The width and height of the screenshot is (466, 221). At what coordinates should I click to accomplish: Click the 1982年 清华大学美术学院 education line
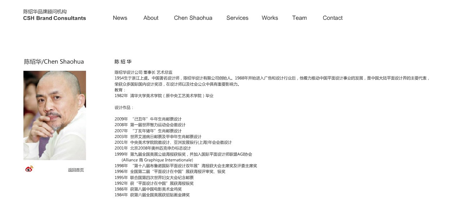[x=164, y=96]
